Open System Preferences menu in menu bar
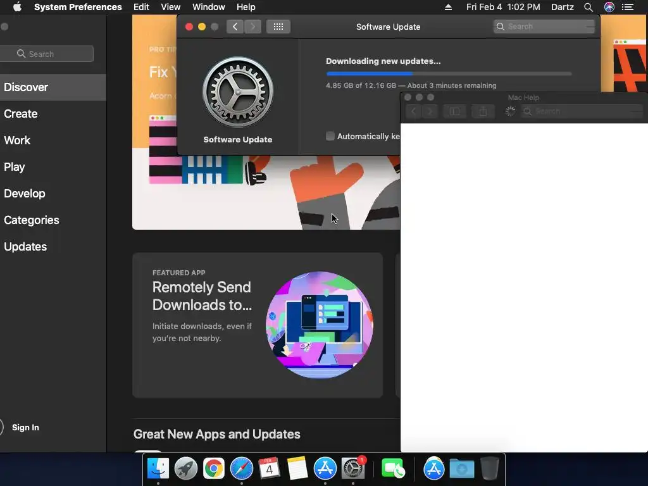 pyautogui.click(x=78, y=7)
